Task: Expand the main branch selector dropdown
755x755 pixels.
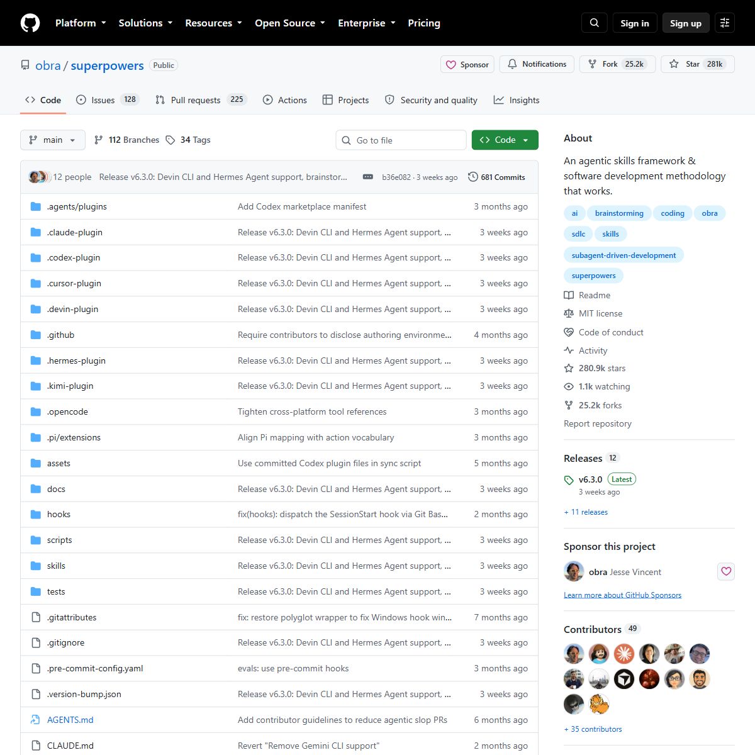Action: (x=53, y=140)
